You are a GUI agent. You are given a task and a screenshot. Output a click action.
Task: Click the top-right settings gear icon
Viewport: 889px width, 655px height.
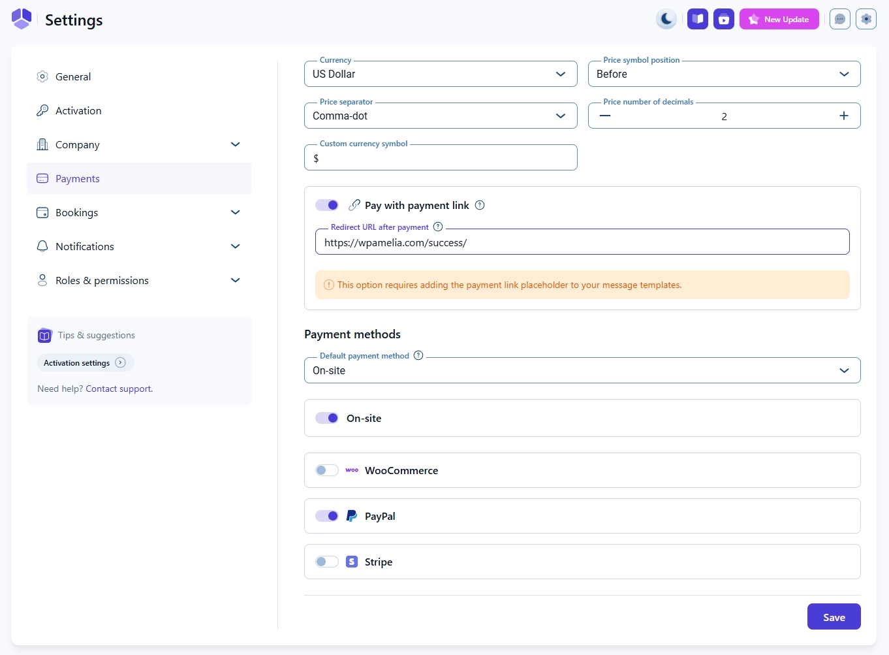866,19
